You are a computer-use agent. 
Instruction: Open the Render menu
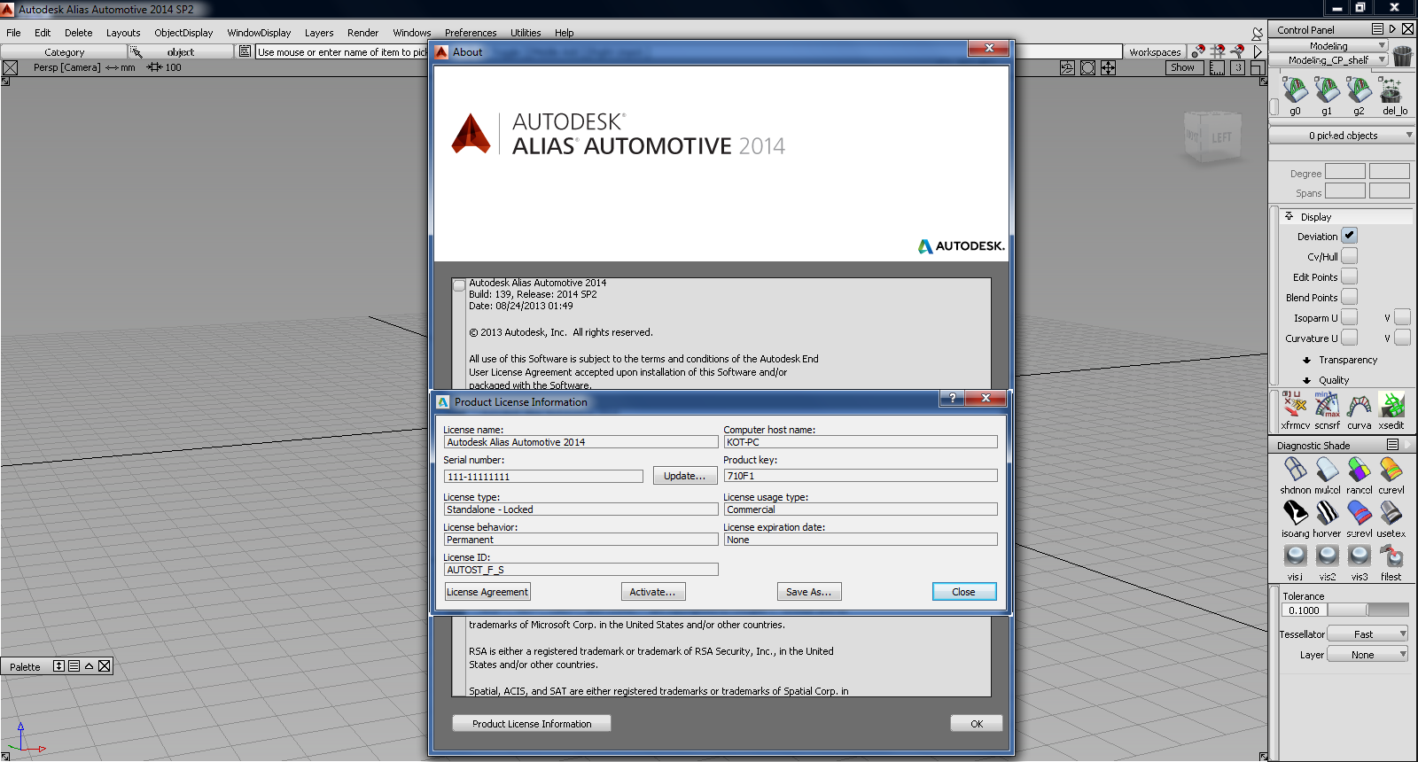362,33
